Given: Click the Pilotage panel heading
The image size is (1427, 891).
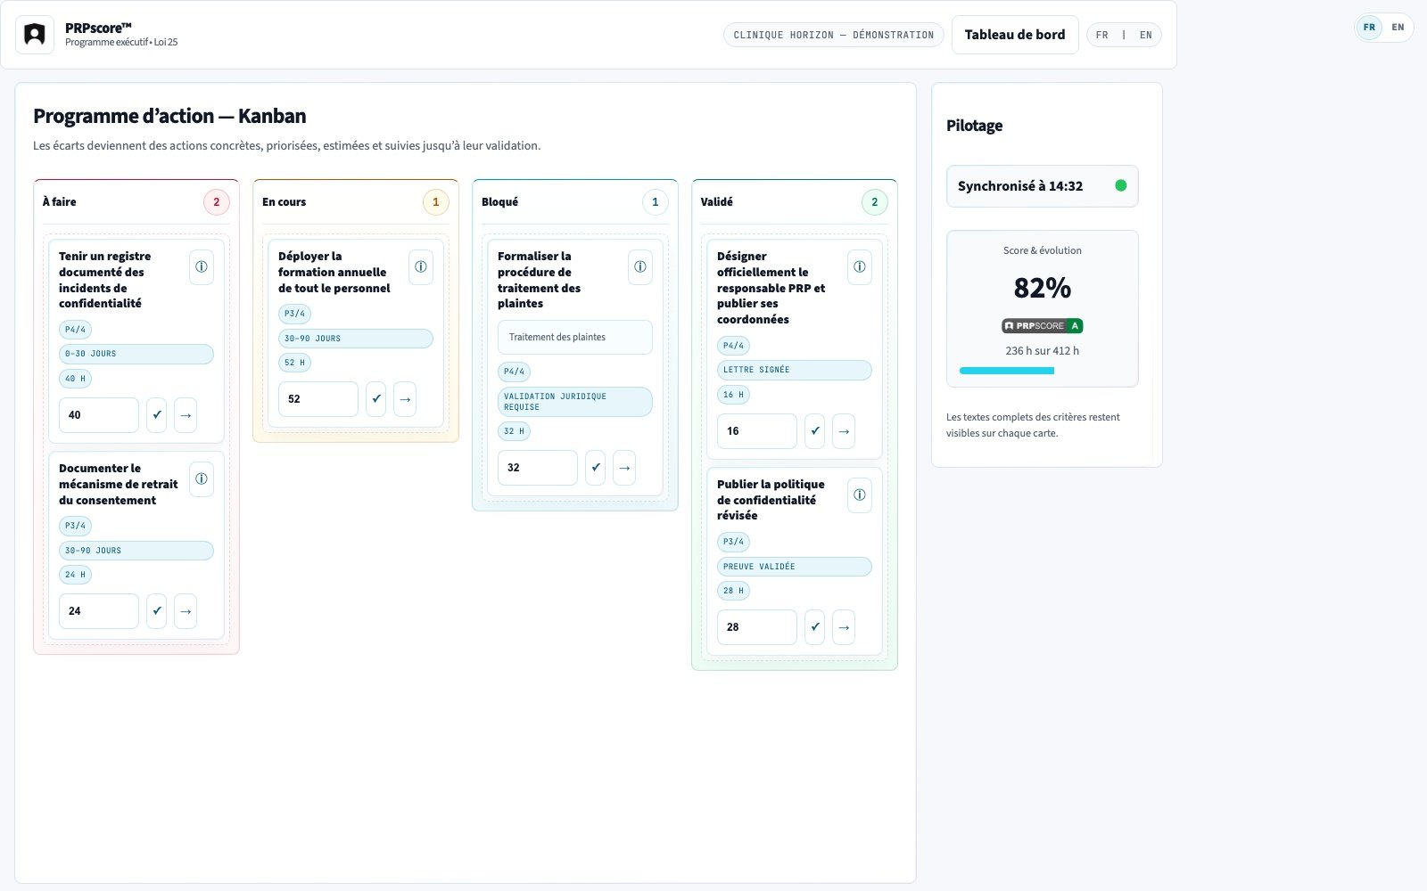Looking at the screenshot, I should (x=975, y=126).
